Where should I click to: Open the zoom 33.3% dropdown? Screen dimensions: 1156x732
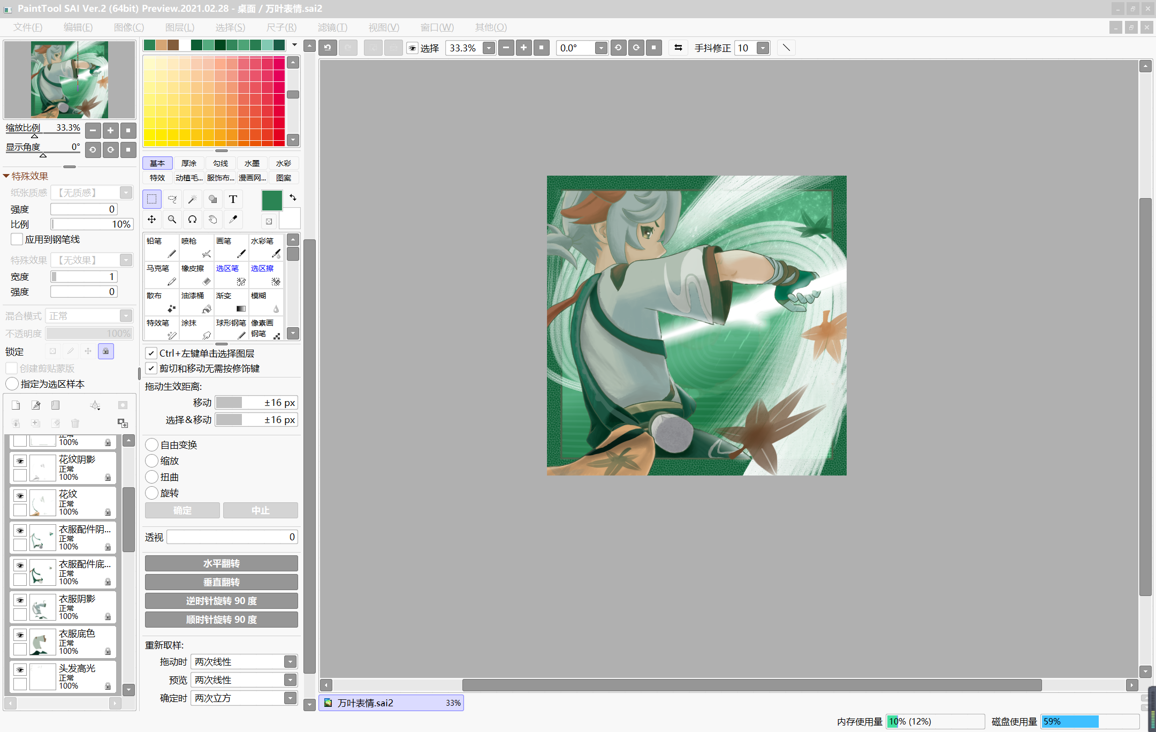pos(489,48)
